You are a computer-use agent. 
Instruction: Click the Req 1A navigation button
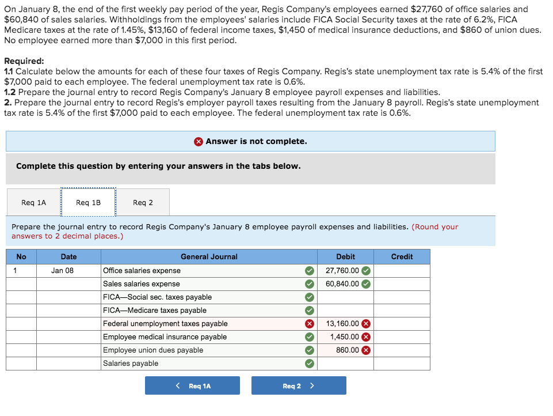click(x=192, y=385)
